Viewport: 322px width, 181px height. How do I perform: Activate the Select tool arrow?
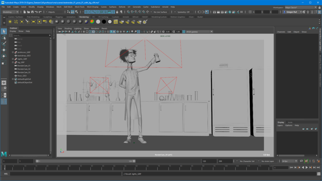point(4,31)
